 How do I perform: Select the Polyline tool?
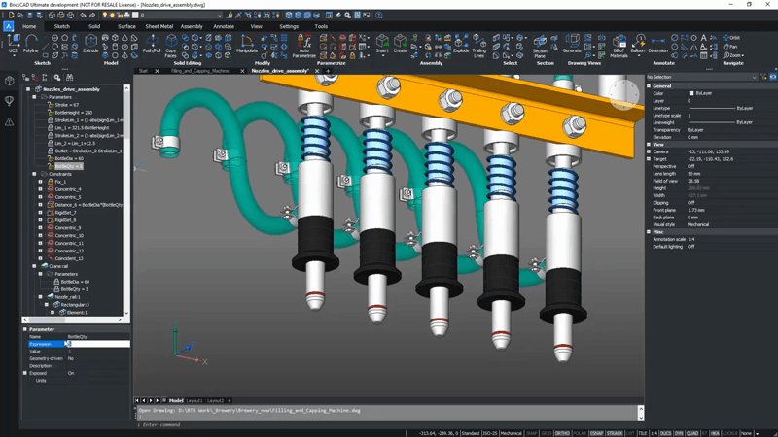pyautogui.click(x=31, y=44)
